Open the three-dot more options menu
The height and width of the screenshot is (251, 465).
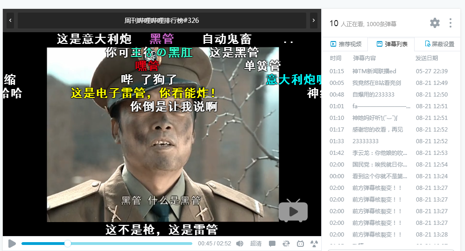[x=451, y=23]
